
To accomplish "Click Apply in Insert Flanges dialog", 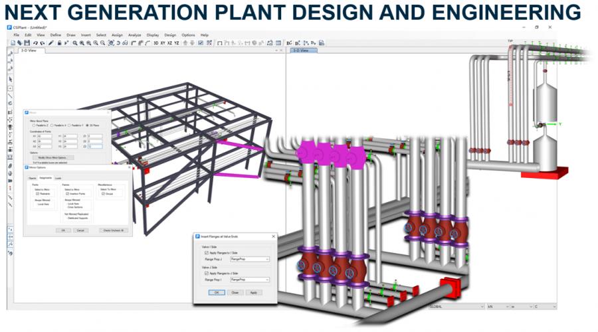I will coord(253,292).
